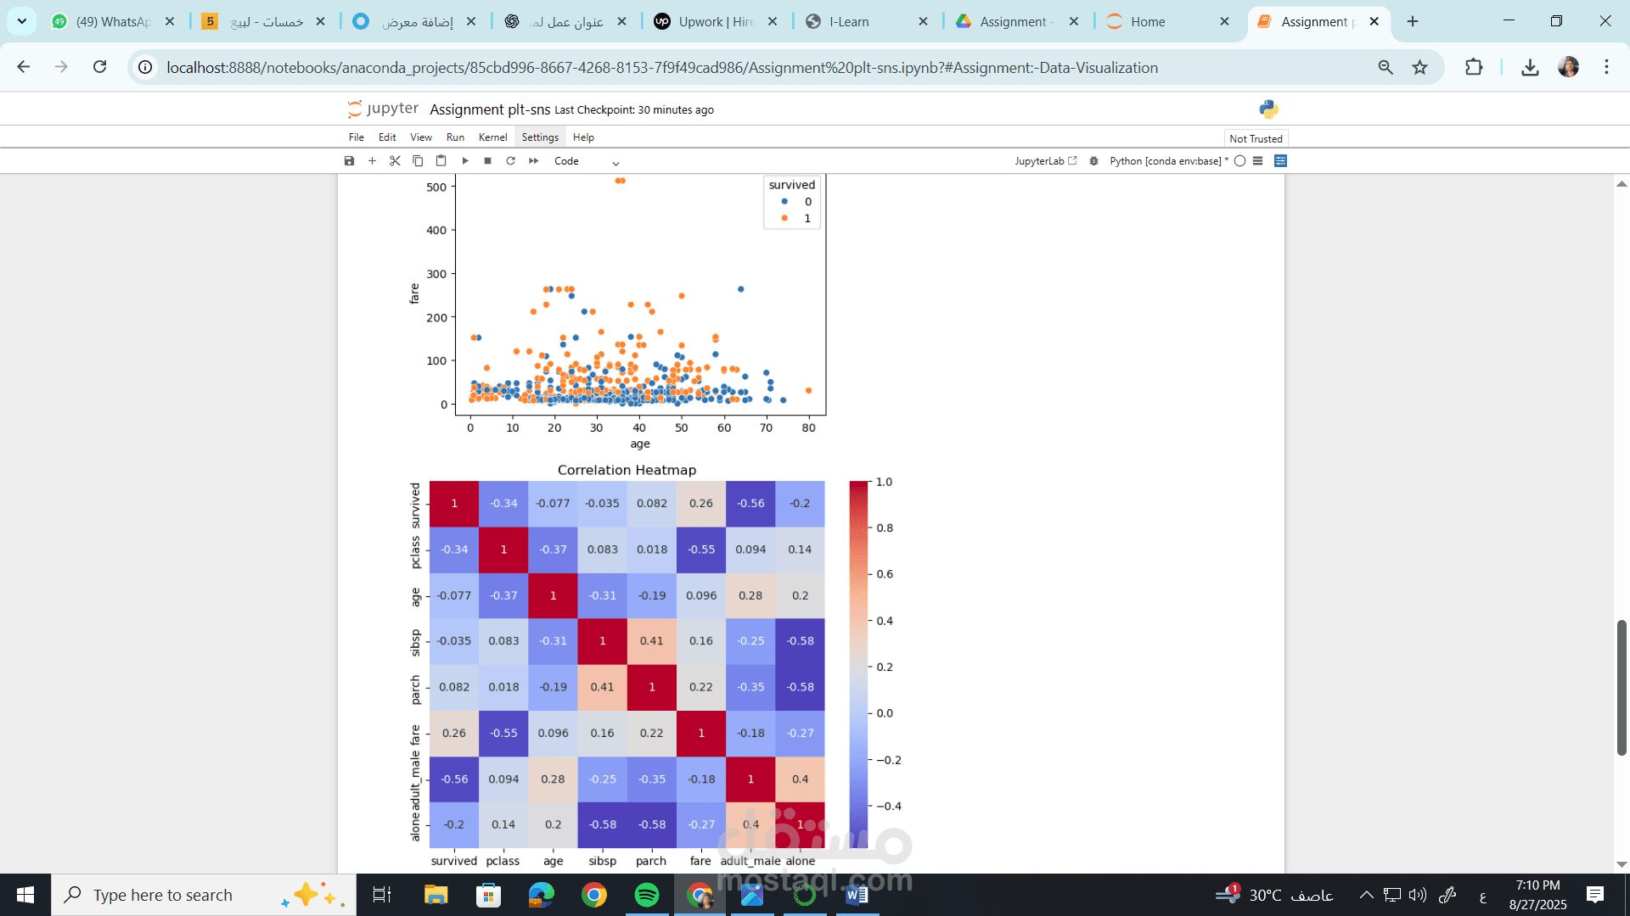Open the browser tab search dropdown arrow
Screen dimensions: 1630x916
(x=21, y=21)
